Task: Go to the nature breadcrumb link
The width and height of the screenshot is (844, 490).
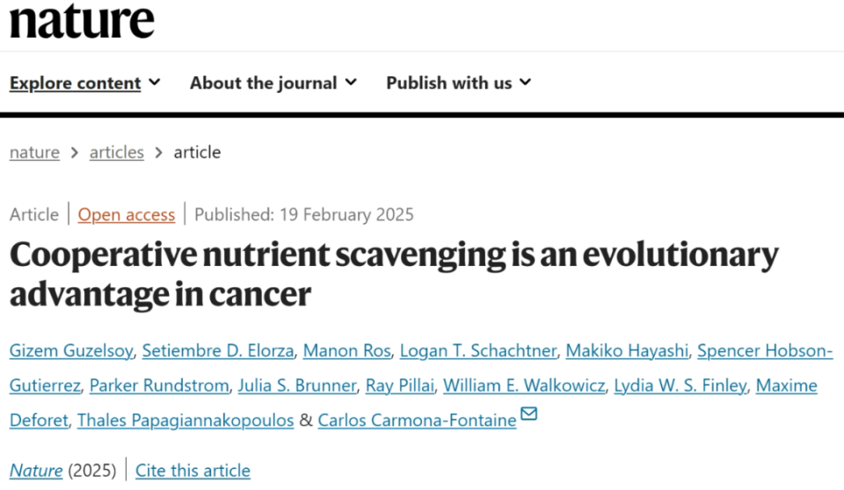Action: click(34, 152)
